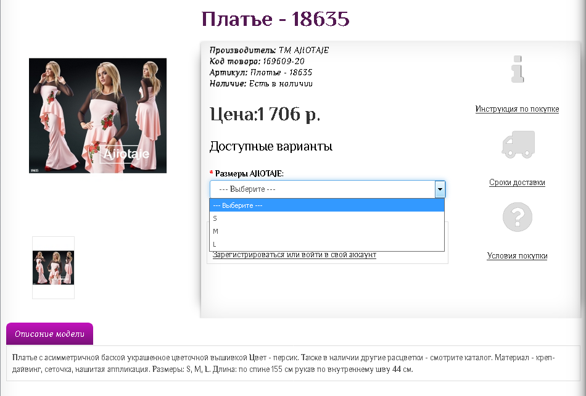Click the info icon above purchase instructions

(x=518, y=69)
